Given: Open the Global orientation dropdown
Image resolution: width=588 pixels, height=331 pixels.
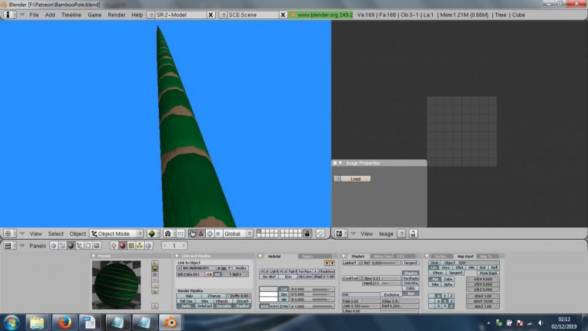Looking at the screenshot, I should pyautogui.click(x=238, y=233).
